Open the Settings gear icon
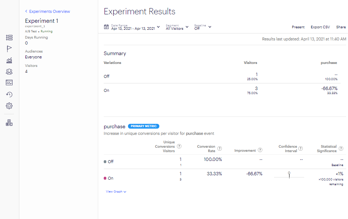Screen dimensions: 348x219 [x=9, y=106]
